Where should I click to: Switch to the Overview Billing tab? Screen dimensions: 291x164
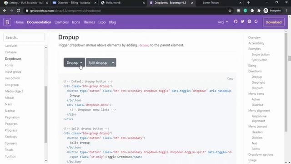(74, 3)
